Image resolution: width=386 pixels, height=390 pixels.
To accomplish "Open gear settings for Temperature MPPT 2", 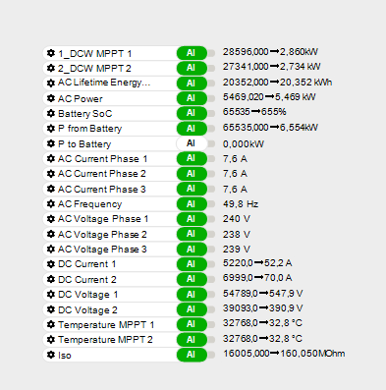I will pyautogui.click(x=51, y=339).
